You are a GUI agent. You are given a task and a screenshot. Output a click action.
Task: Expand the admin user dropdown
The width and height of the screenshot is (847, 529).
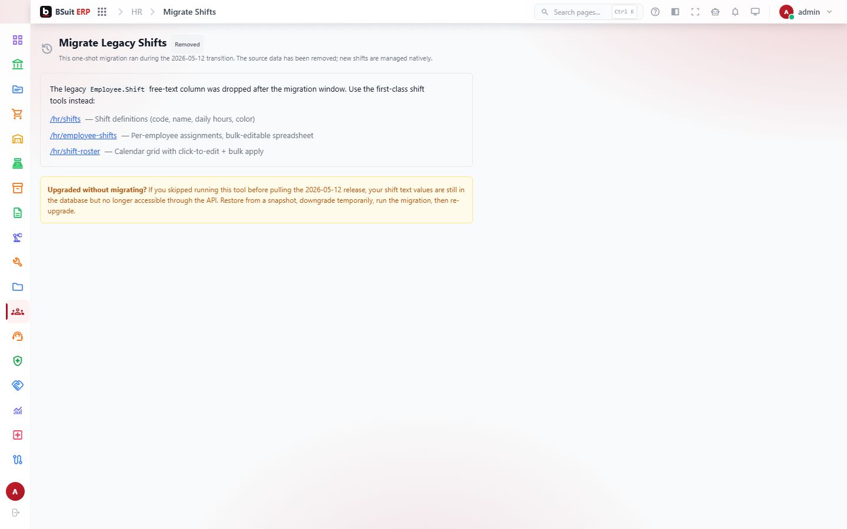pyautogui.click(x=806, y=12)
